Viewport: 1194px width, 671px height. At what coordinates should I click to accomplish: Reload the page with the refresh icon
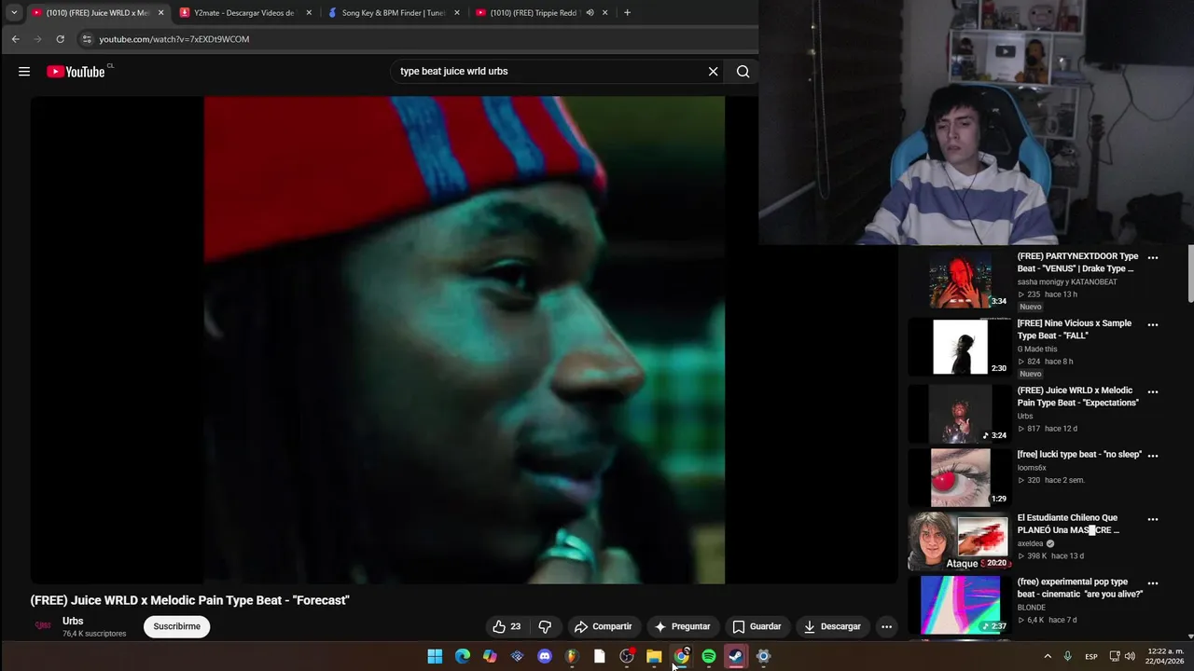click(60, 39)
